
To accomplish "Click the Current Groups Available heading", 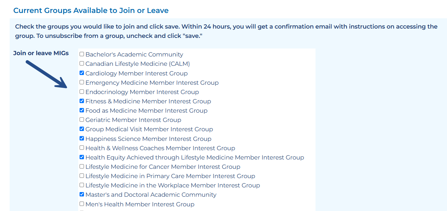I will [x=91, y=10].
